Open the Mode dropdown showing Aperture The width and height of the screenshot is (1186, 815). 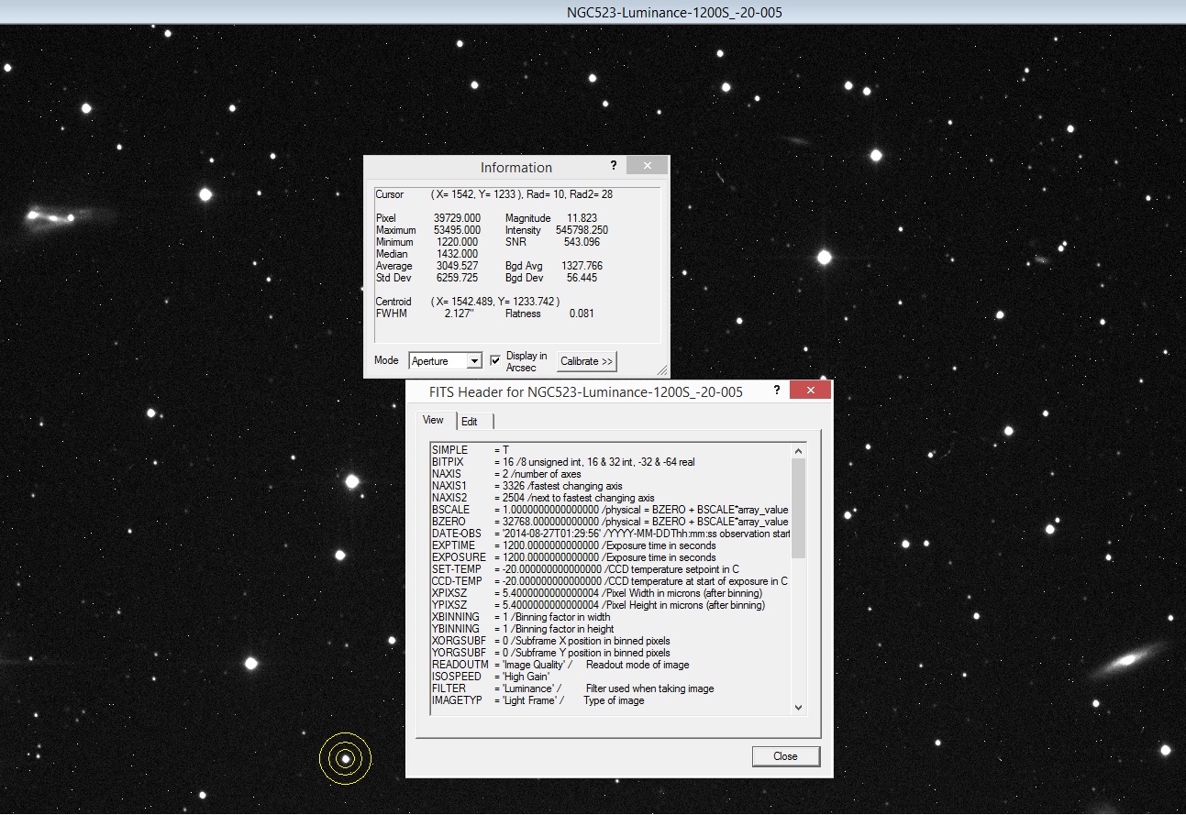[x=446, y=360]
